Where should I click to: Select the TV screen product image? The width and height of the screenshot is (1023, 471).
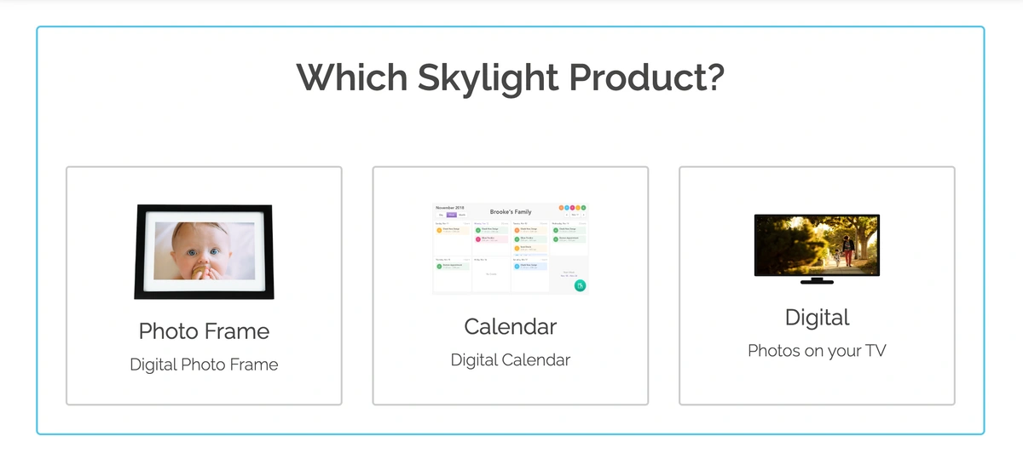pos(817,249)
